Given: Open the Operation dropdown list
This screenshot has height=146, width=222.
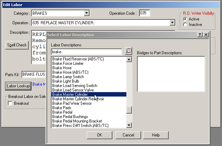Looking at the screenshot, I should 172,23.
